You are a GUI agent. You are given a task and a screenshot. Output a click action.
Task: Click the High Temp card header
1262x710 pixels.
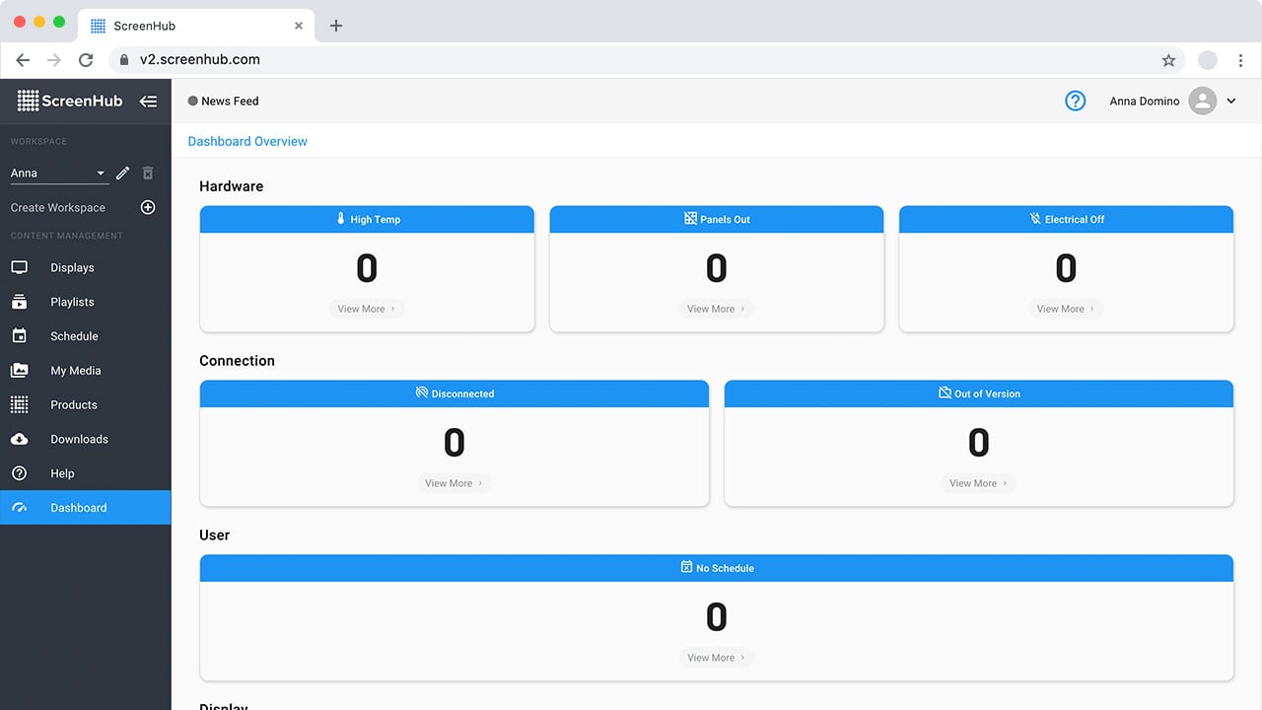(367, 219)
